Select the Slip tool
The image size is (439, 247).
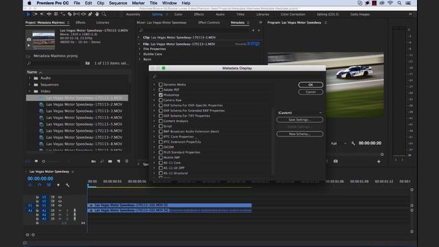76,14
